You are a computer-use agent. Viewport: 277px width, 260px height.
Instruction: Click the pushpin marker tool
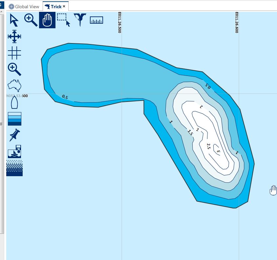[x=14, y=135]
